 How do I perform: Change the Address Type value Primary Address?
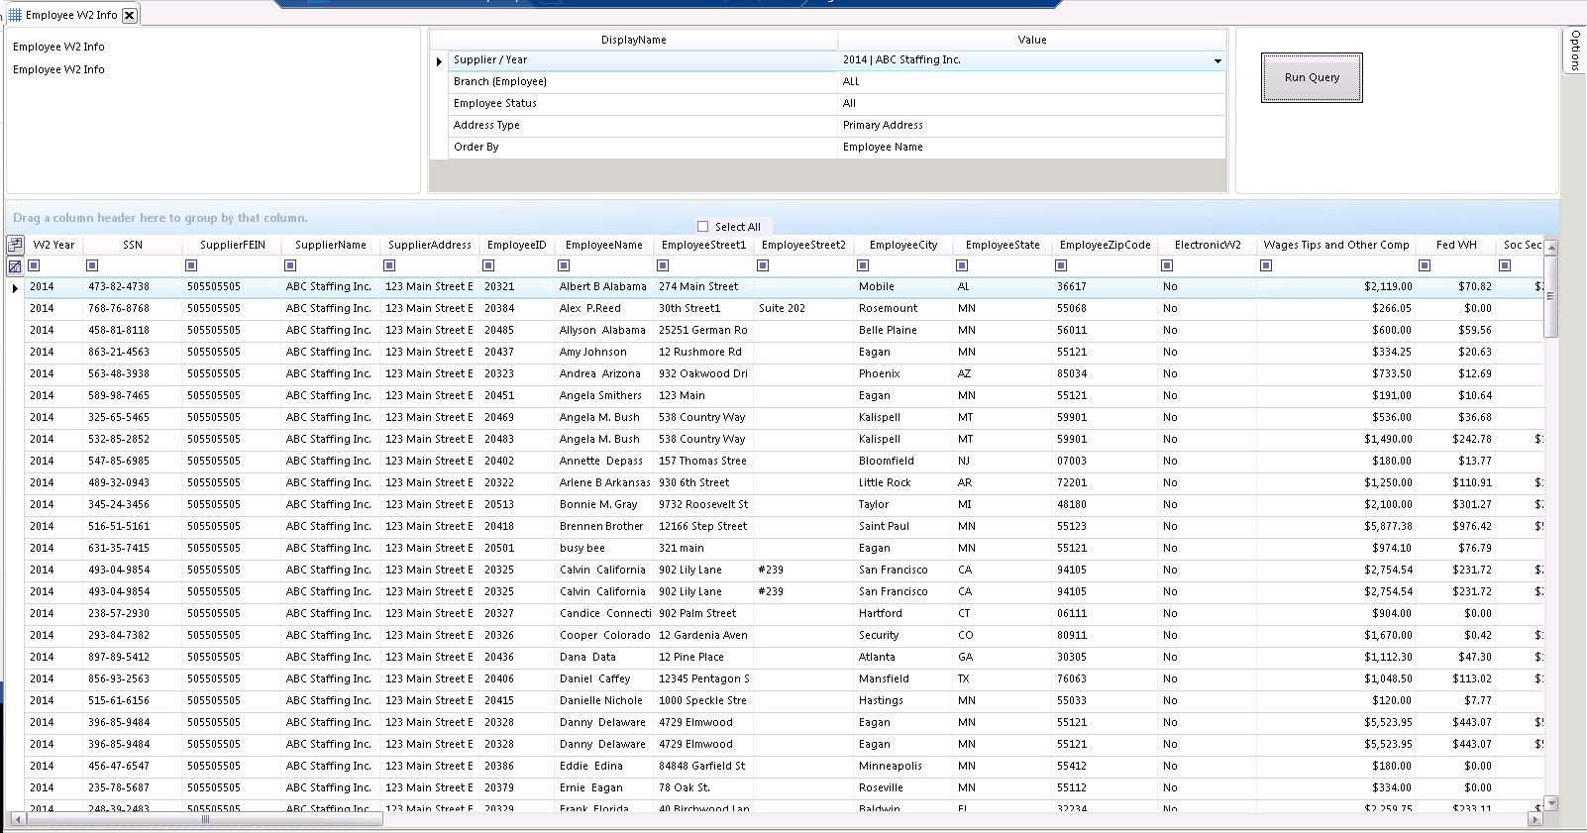pyautogui.click(x=1031, y=126)
